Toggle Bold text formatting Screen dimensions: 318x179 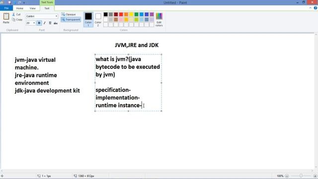point(39,23)
